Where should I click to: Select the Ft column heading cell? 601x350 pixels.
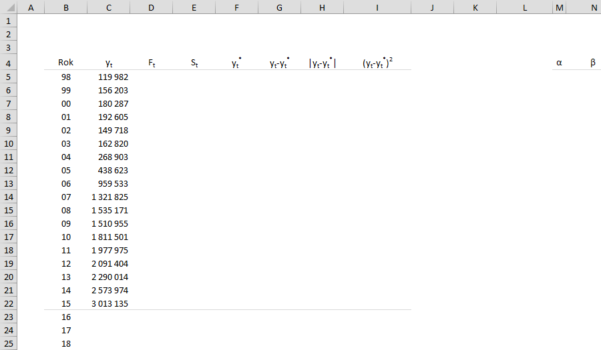(152, 63)
